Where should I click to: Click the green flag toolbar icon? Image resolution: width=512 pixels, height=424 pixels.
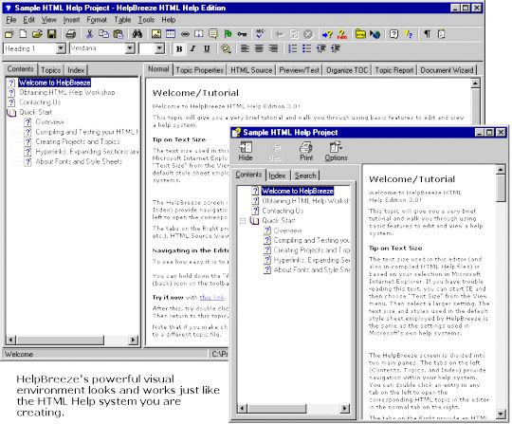pyautogui.click(x=228, y=34)
